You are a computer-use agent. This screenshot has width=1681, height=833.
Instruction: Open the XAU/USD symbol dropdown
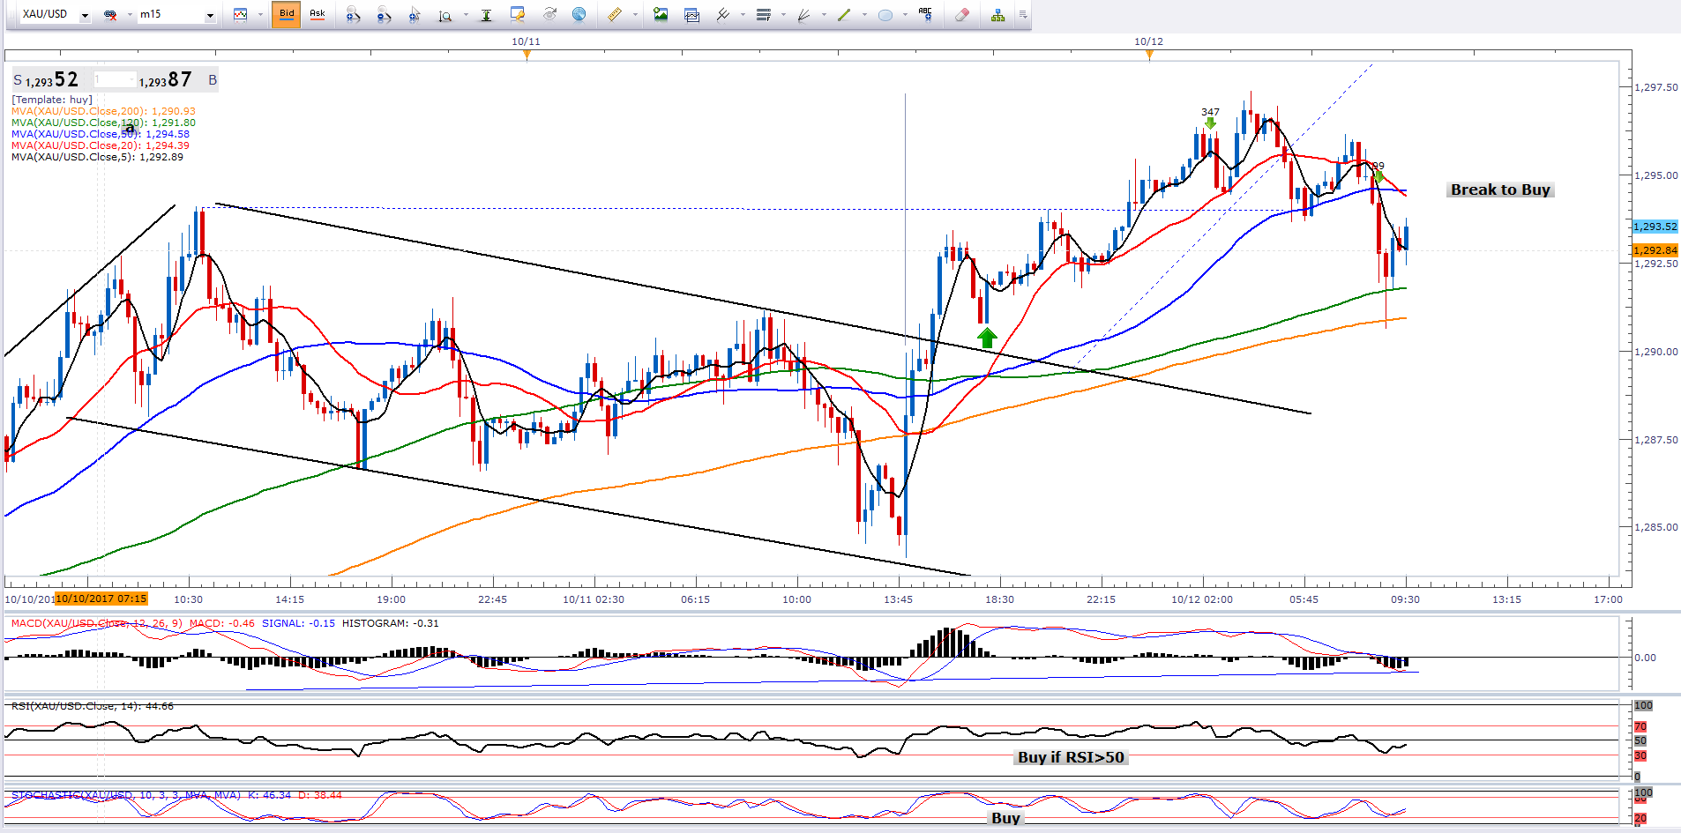click(85, 15)
